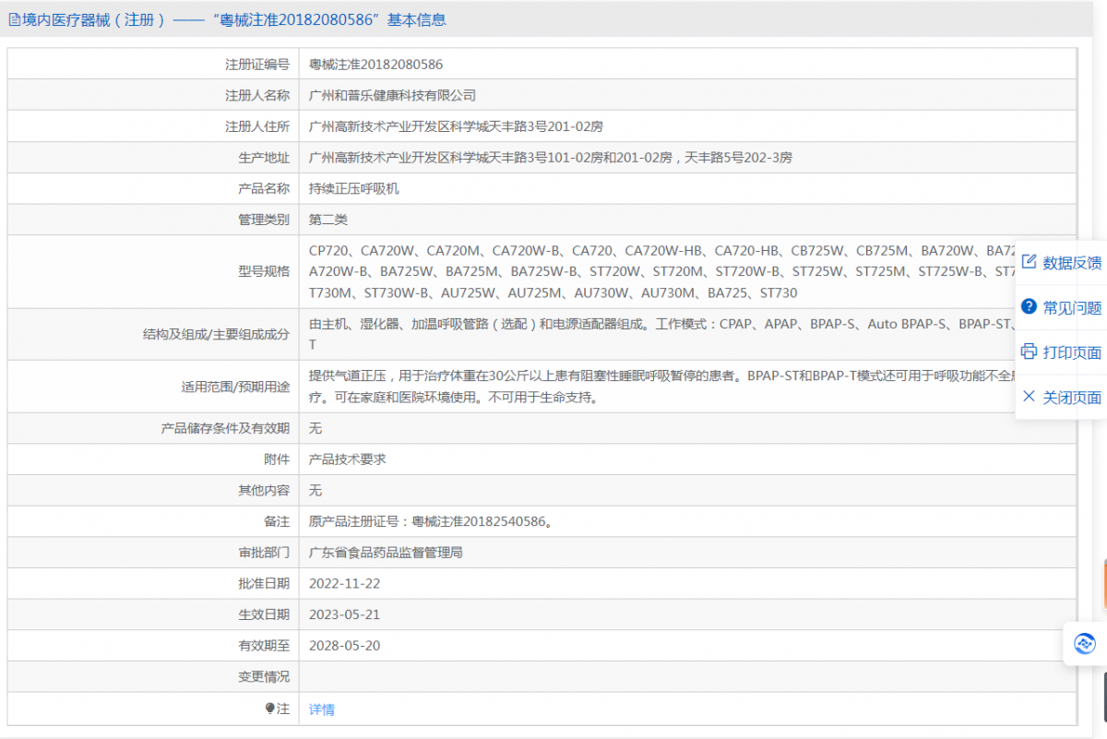This screenshot has width=1107, height=739.
Task: Click the 关闭页面 X icon
Action: pos(1029,397)
